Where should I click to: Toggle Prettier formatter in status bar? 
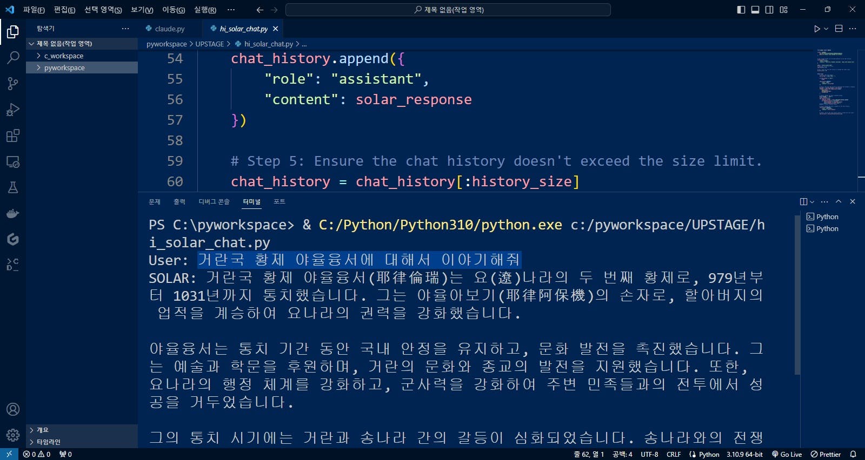(826, 454)
